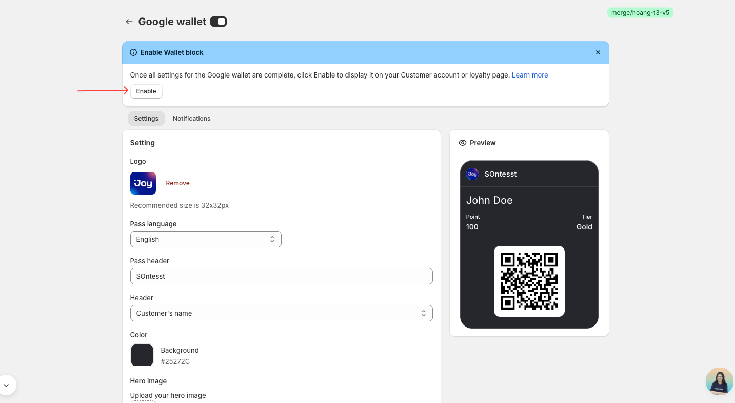The image size is (735, 403).
Task: Toggle the Google wallet switch
Action: (218, 22)
